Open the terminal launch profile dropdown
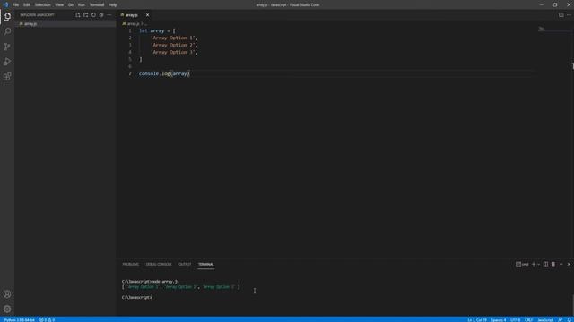574x322 pixels. coord(538,265)
